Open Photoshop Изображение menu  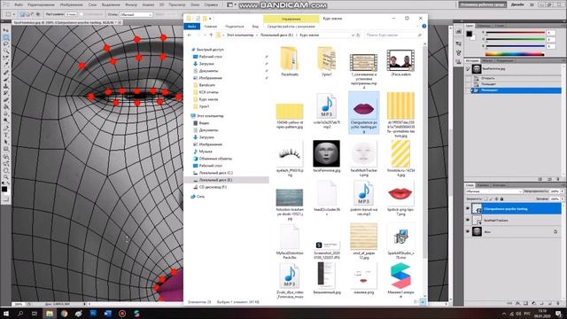pyautogui.click(x=71, y=4)
